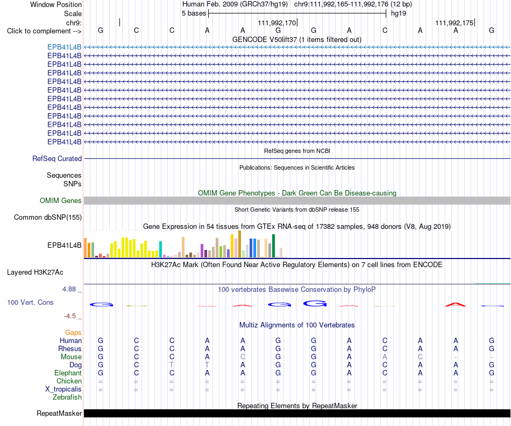Click the -4.5 PhyloP lower scale value

click(x=70, y=316)
